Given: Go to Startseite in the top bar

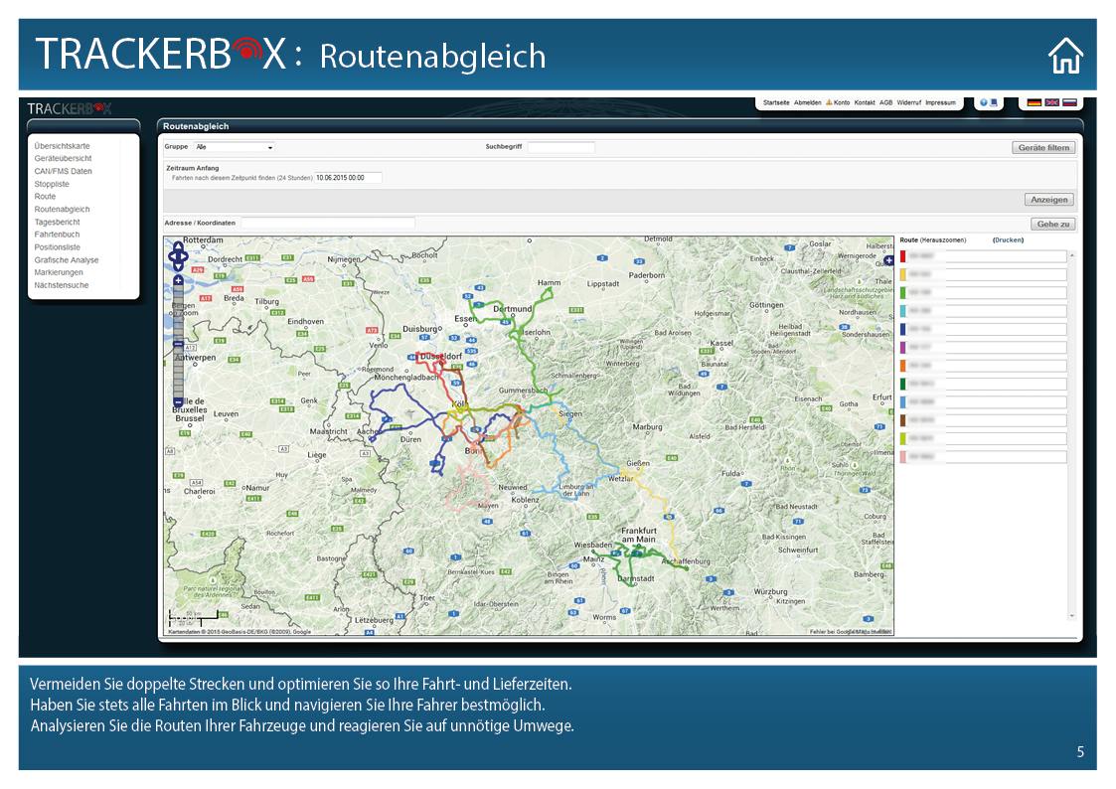Looking at the screenshot, I should [776, 102].
